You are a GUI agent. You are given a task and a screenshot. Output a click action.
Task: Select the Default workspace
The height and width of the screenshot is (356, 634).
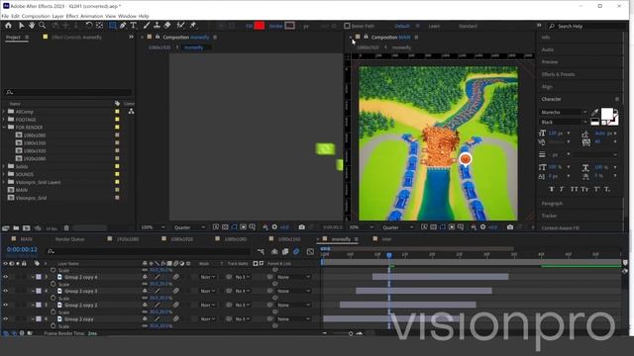coord(402,26)
